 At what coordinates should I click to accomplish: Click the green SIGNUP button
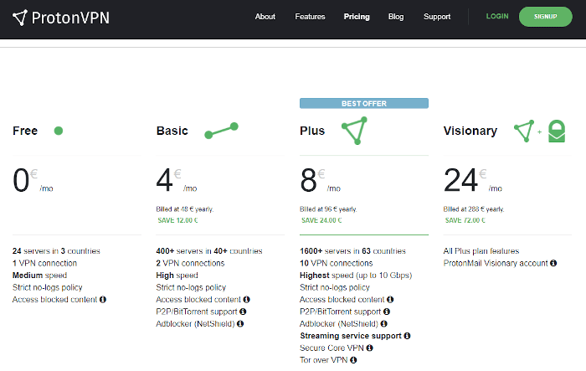pos(545,17)
